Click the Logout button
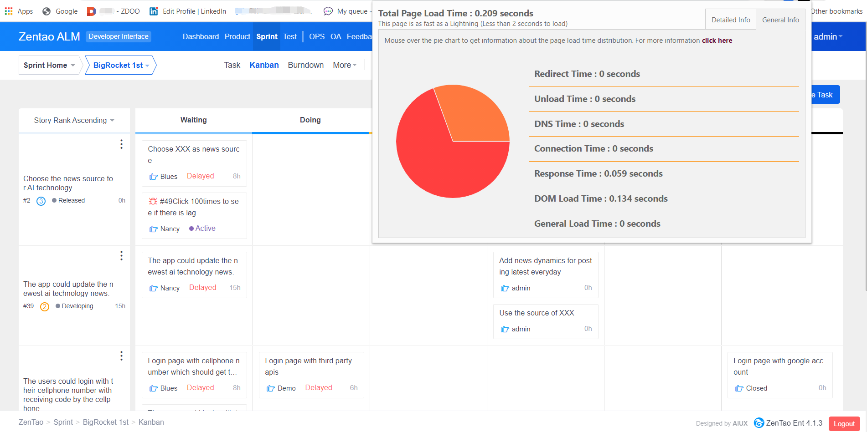Image resolution: width=867 pixels, height=432 pixels. (x=844, y=423)
